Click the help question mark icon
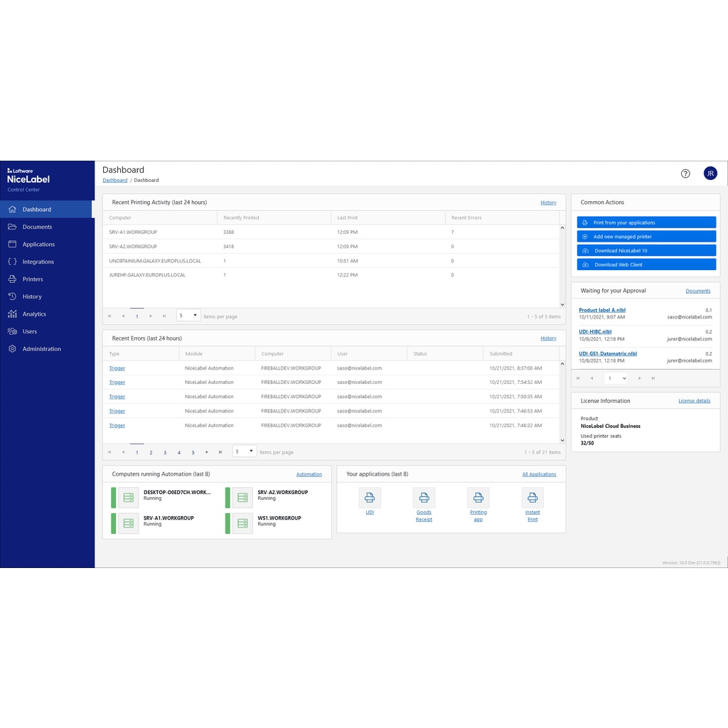This screenshot has width=728, height=728. (x=685, y=173)
